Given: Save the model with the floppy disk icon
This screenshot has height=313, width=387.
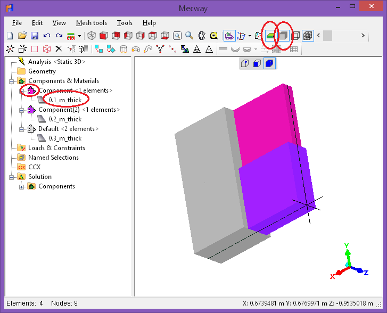Looking at the screenshot, I should click(35, 36).
